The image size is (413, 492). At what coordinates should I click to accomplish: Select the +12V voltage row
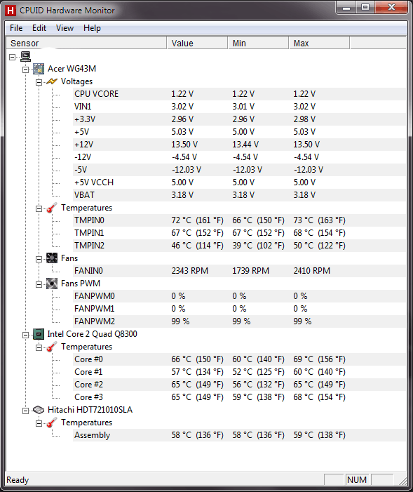click(x=240, y=145)
